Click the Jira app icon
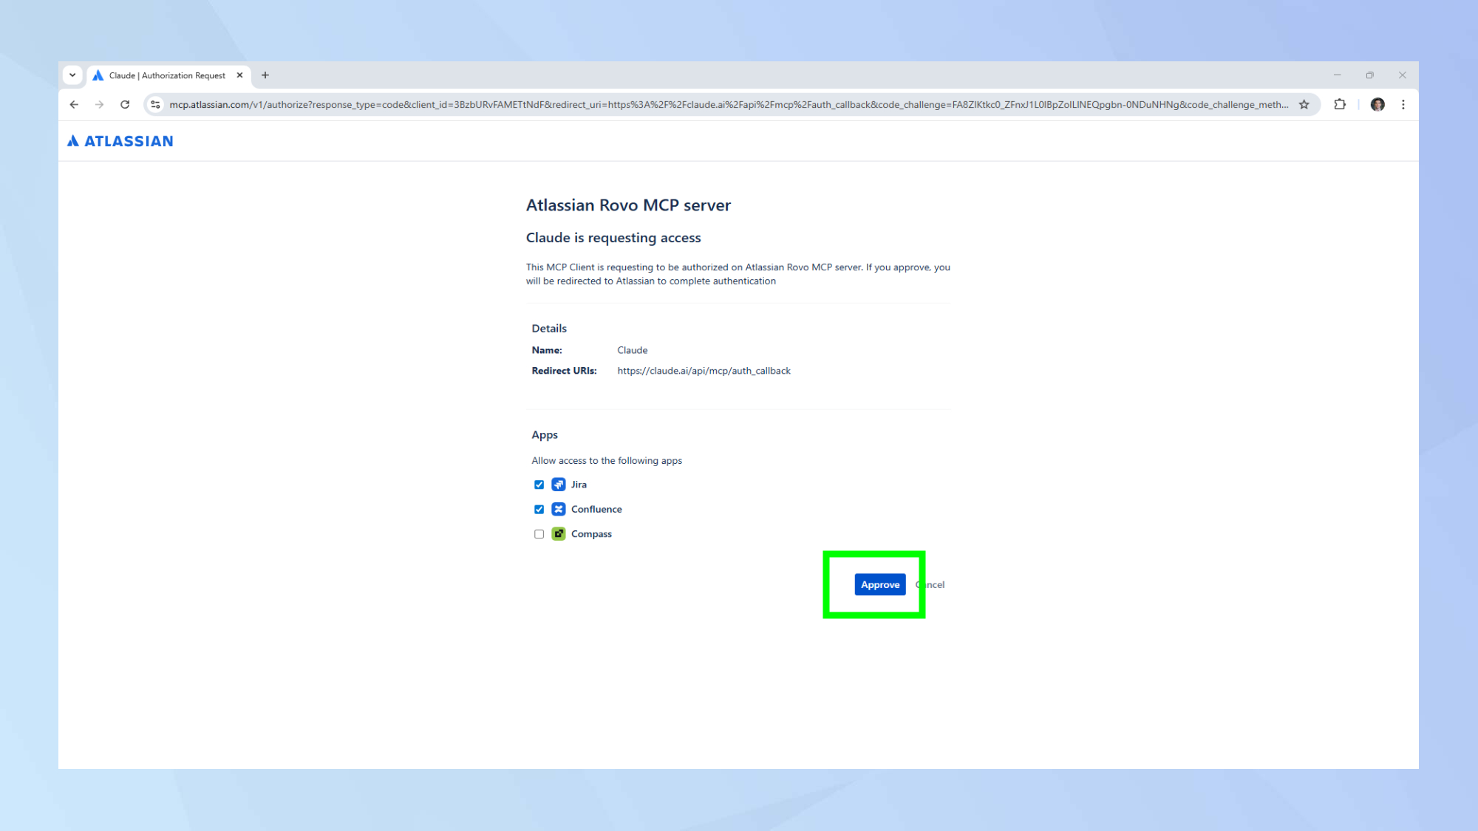This screenshot has width=1478, height=831. tap(559, 485)
